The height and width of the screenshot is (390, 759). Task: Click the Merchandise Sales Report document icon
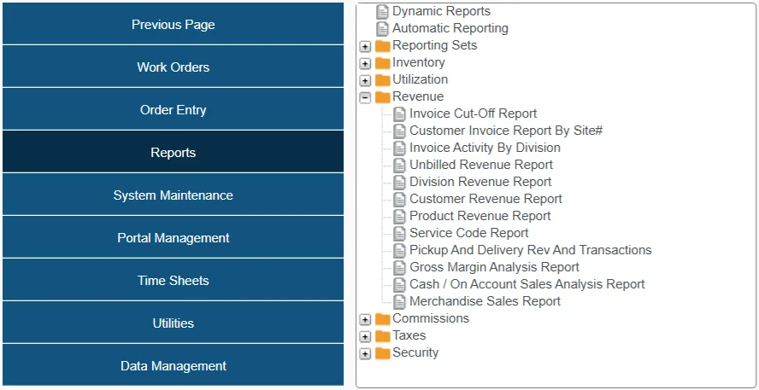tap(399, 302)
